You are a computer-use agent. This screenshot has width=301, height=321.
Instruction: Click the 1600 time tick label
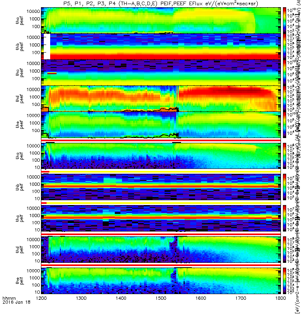(x=201, y=298)
